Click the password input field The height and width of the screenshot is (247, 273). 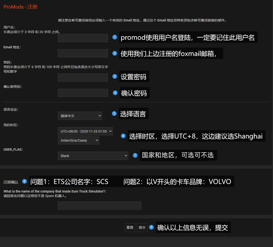(x=83, y=77)
